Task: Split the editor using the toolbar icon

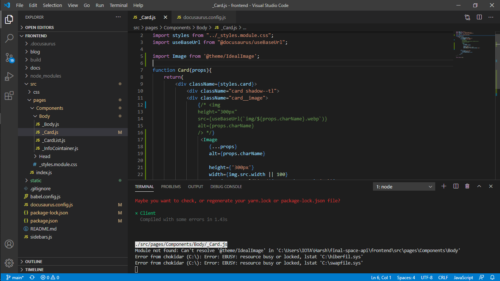Action: point(480,17)
